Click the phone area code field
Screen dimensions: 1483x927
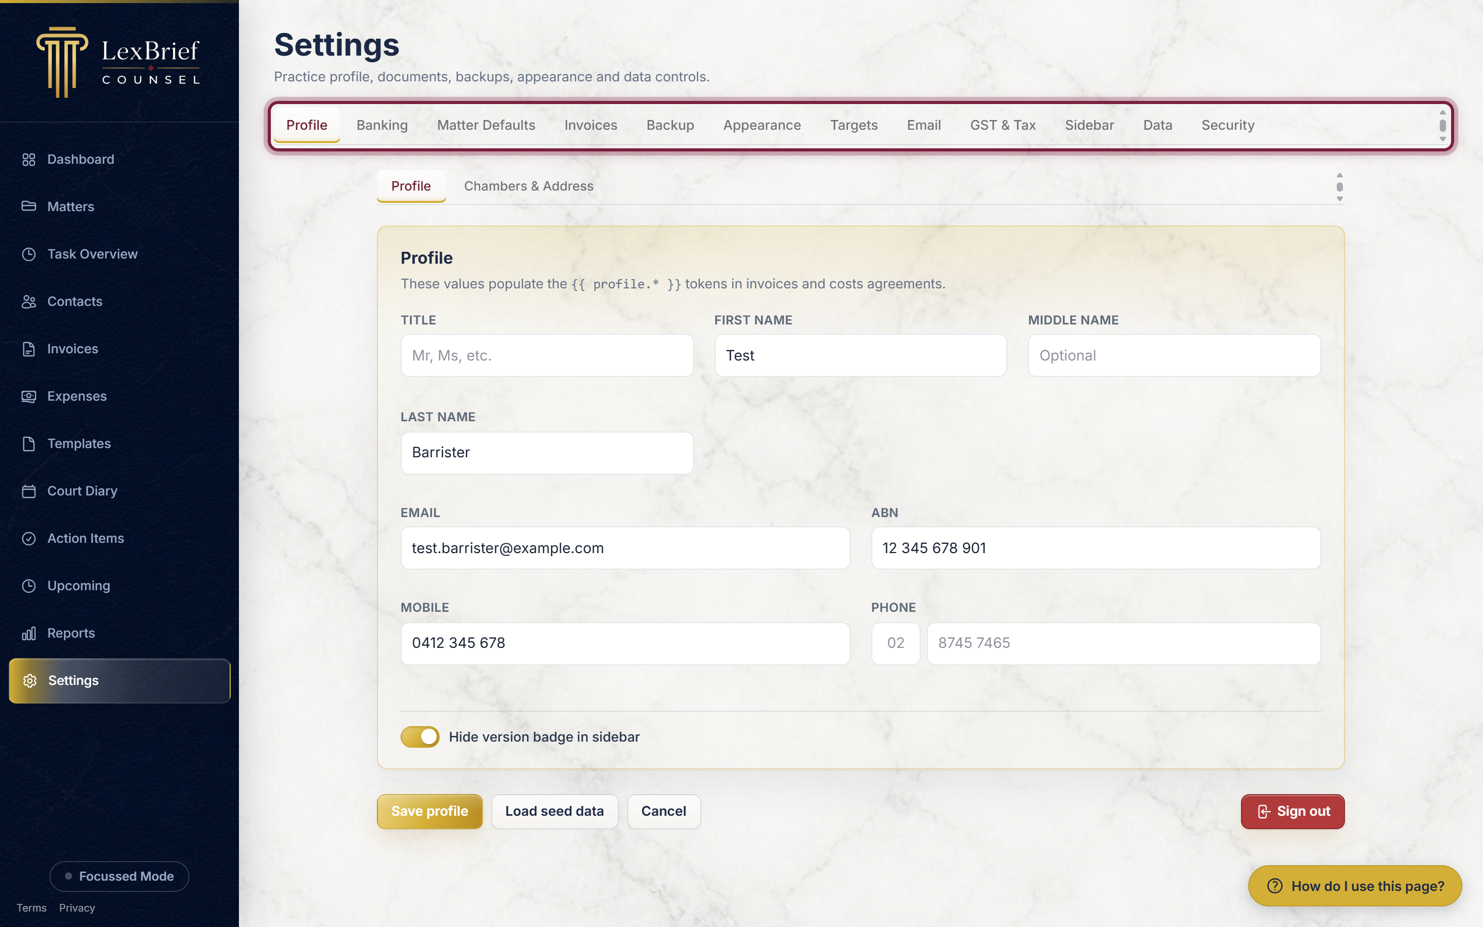tap(895, 643)
